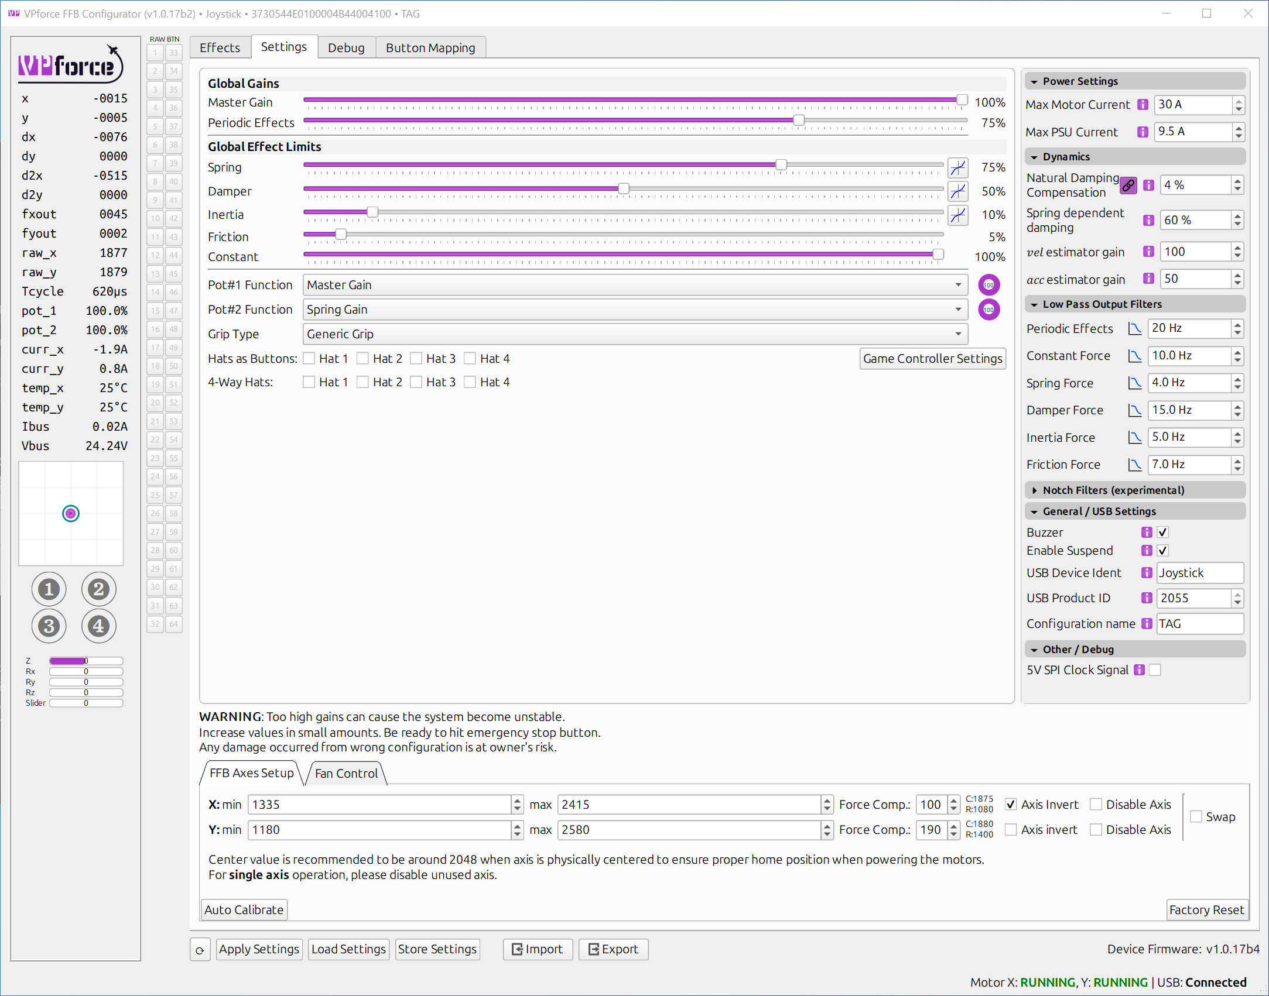Image resolution: width=1269 pixels, height=996 pixels.
Task: Click Factory Reset
Action: (1206, 909)
